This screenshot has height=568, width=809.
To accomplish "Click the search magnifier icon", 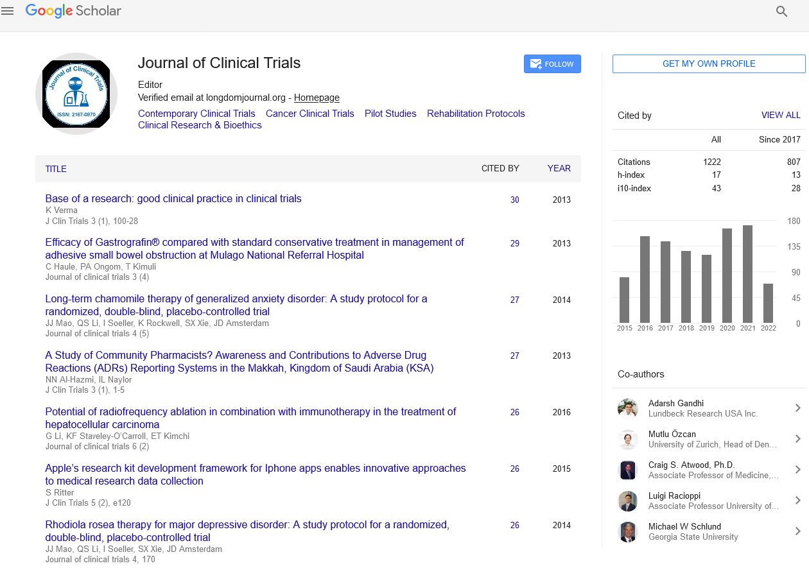I will click(781, 11).
